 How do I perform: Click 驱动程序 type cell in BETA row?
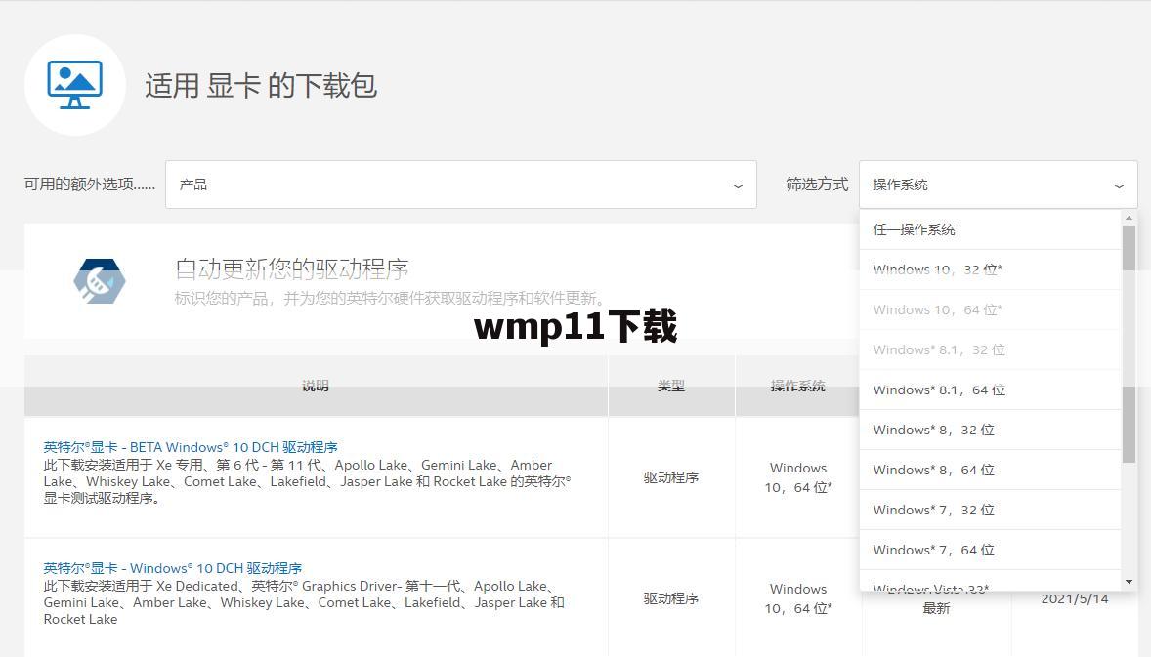(671, 477)
